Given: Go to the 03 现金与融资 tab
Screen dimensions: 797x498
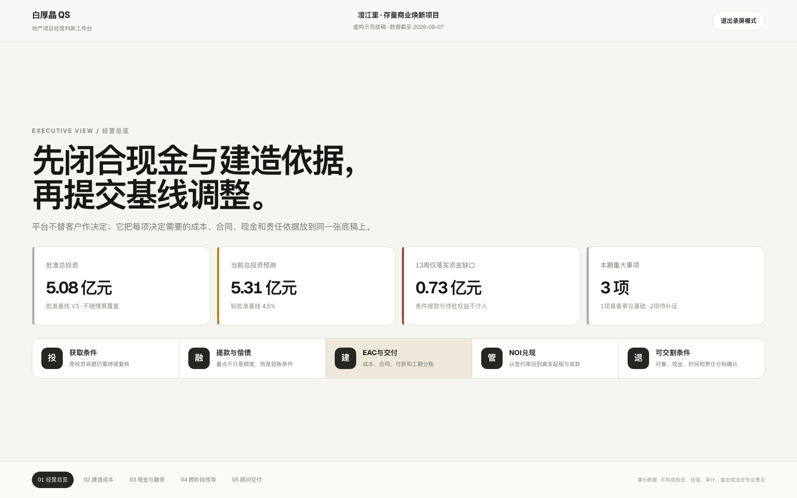Looking at the screenshot, I should click(x=147, y=480).
